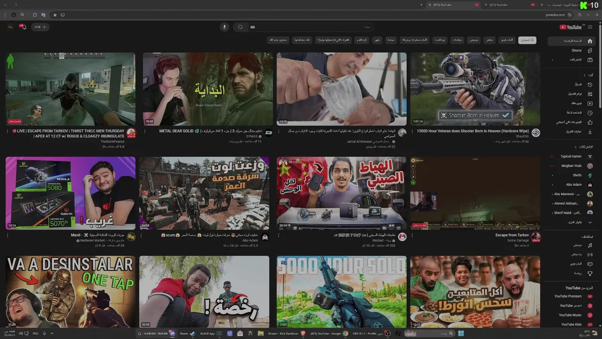Open the '5000 HOUR SOLO' video thumbnail
602x339 pixels.
341,292
